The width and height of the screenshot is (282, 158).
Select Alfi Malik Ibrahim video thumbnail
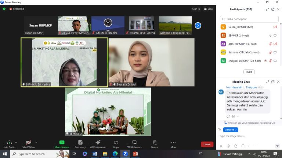(108, 26)
